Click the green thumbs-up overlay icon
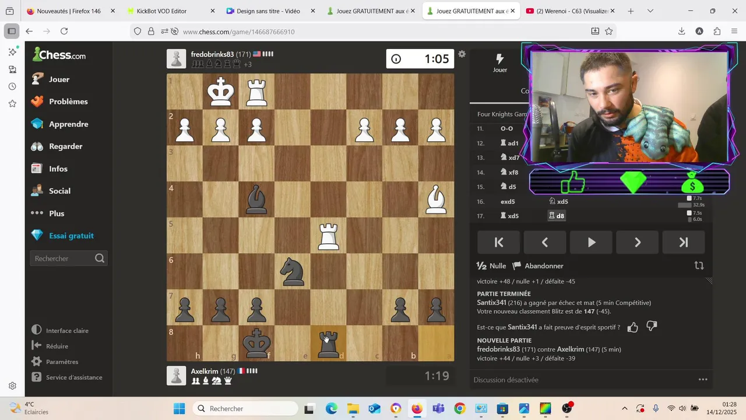The width and height of the screenshot is (746, 420). point(572,182)
